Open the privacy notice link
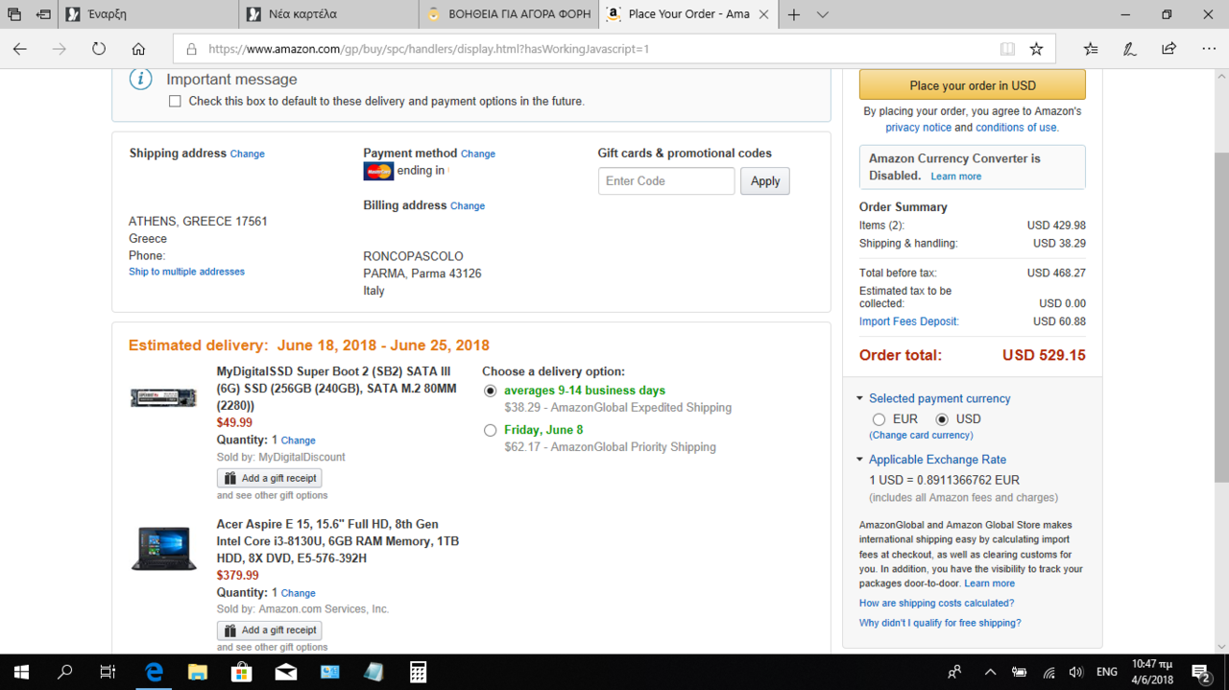Screen dimensions: 1229x690 click(919, 127)
